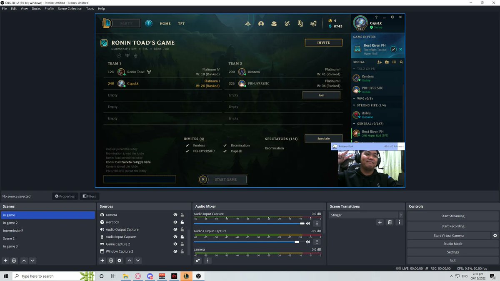The image size is (500, 281).
Task: Collapse the GENERAL friends group
Action: pos(355,124)
